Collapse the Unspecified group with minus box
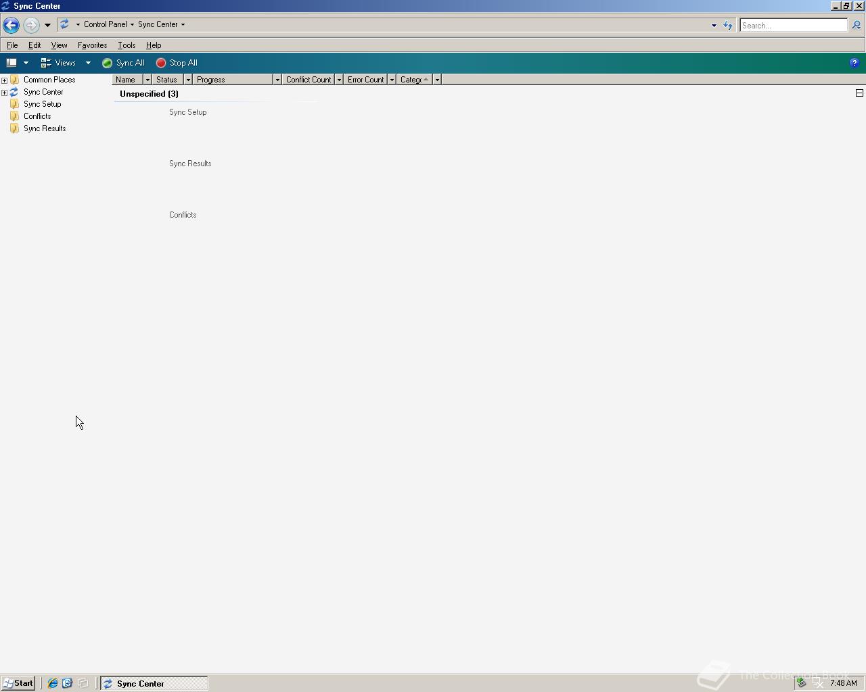Viewport: 866px width, 692px height. pyautogui.click(x=859, y=93)
